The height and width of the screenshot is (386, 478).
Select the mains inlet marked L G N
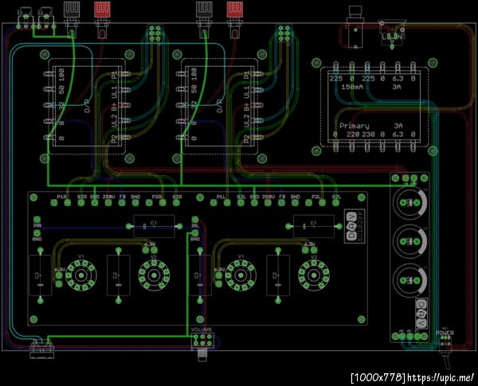pos(392,33)
